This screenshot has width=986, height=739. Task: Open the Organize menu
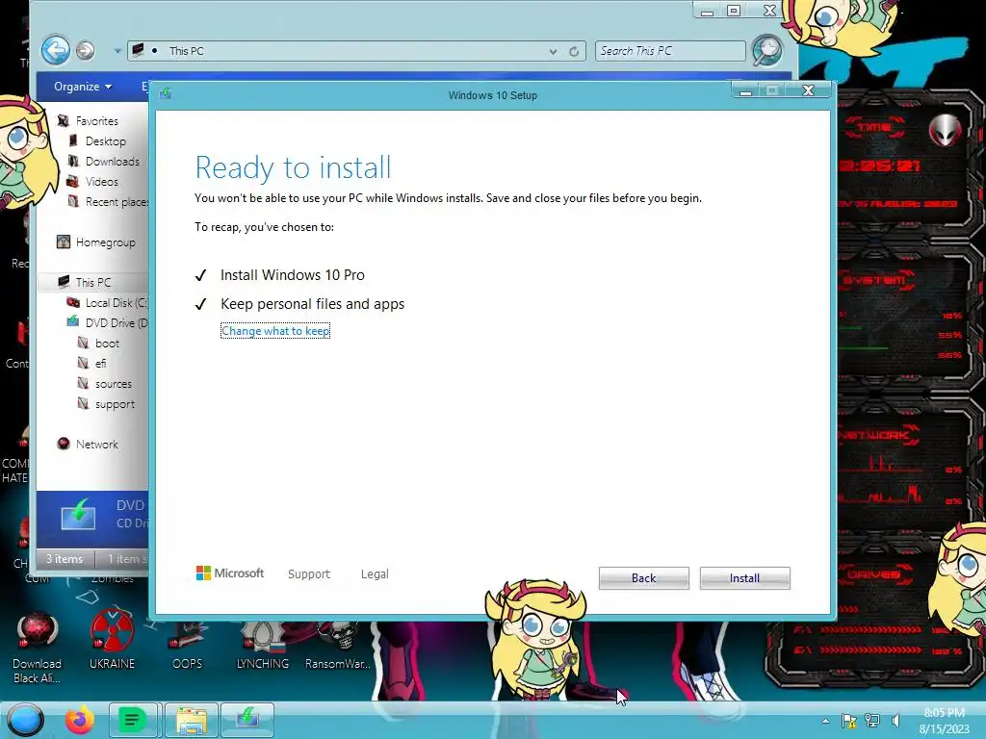[x=83, y=87]
